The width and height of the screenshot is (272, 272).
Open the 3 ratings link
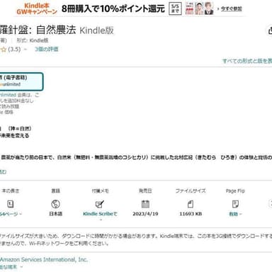coord(47,49)
